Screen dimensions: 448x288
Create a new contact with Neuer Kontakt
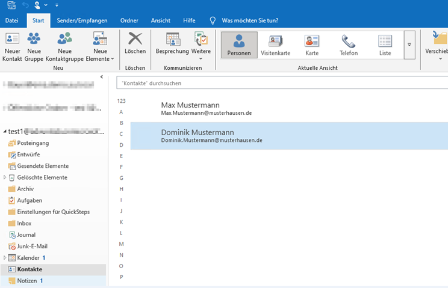[x=12, y=46]
